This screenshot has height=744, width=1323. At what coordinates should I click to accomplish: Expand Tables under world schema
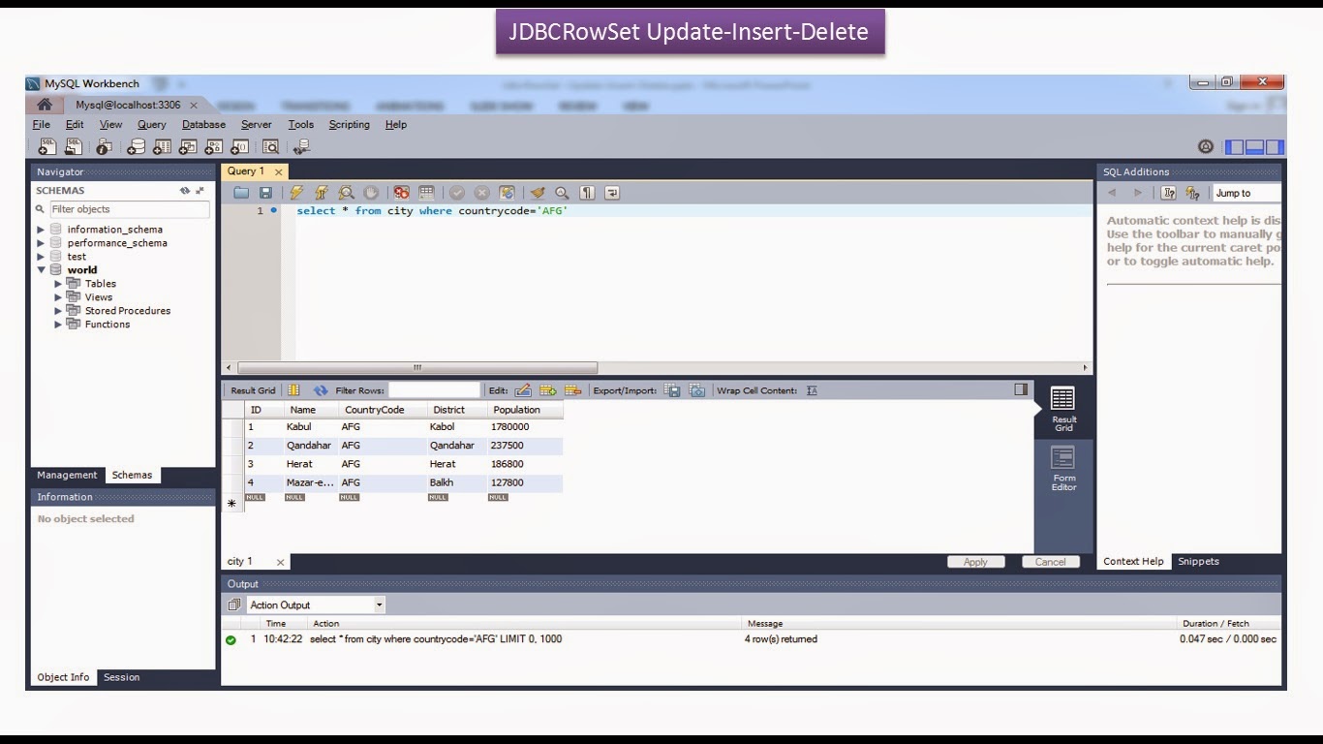[58, 284]
